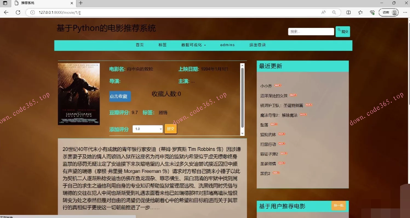Open the browser more options menu

(x=405, y=12)
